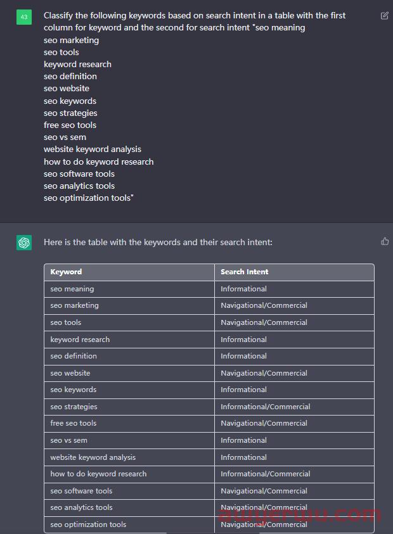This screenshot has height=534, width=393.
Task: Click the Keyword column header
Action: coord(66,272)
